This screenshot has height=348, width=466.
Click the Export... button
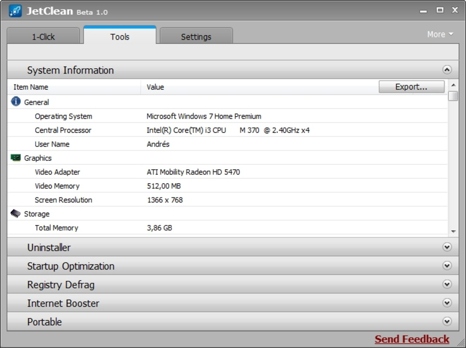coord(412,87)
